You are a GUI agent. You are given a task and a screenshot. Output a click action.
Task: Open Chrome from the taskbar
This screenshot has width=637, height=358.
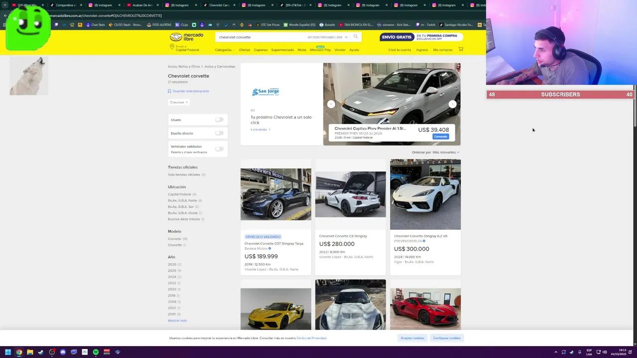(19, 352)
